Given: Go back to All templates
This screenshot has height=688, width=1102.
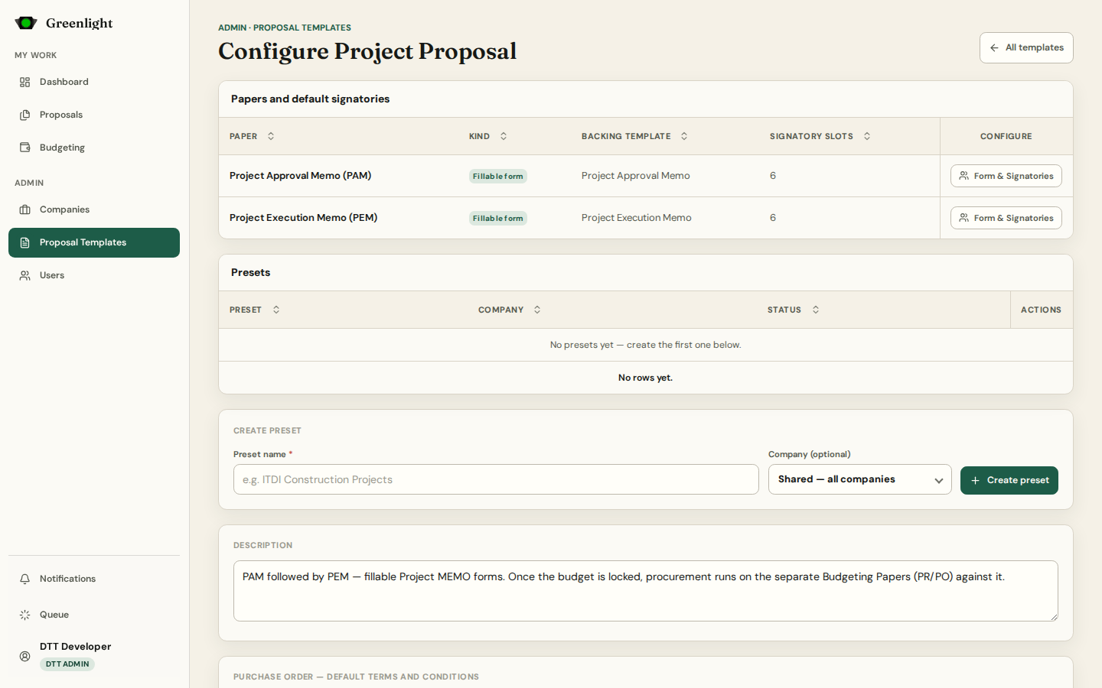Looking at the screenshot, I should 1026,47.
